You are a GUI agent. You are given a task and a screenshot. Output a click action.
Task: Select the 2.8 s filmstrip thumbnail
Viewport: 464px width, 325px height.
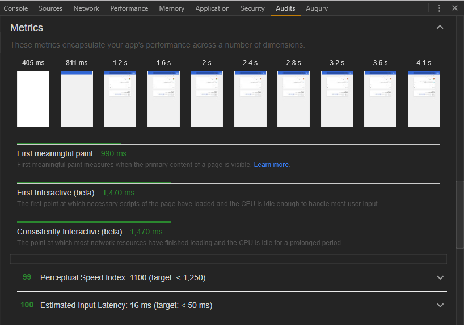click(x=293, y=99)
